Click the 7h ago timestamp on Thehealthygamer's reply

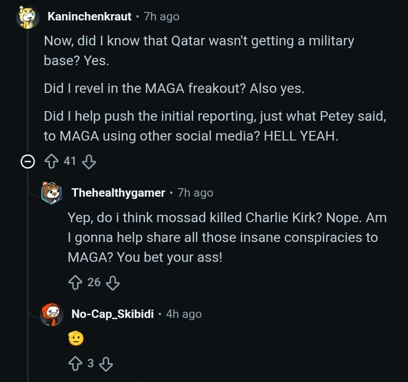pos(195,193)
